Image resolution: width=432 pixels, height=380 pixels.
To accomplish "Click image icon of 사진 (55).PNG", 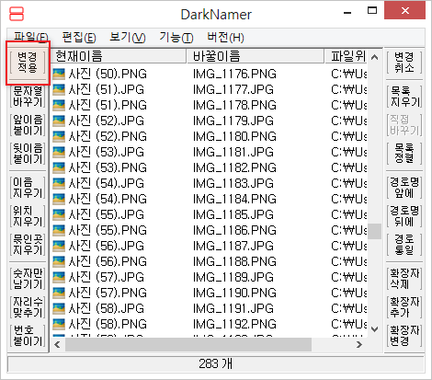I will [59, 230].
